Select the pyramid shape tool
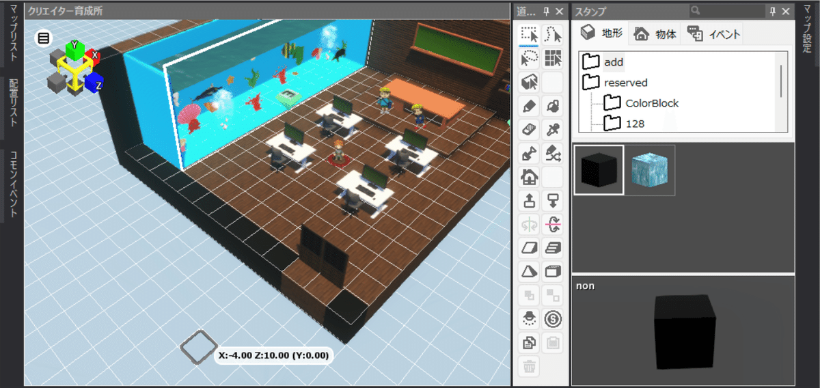 tap(530, 271)
